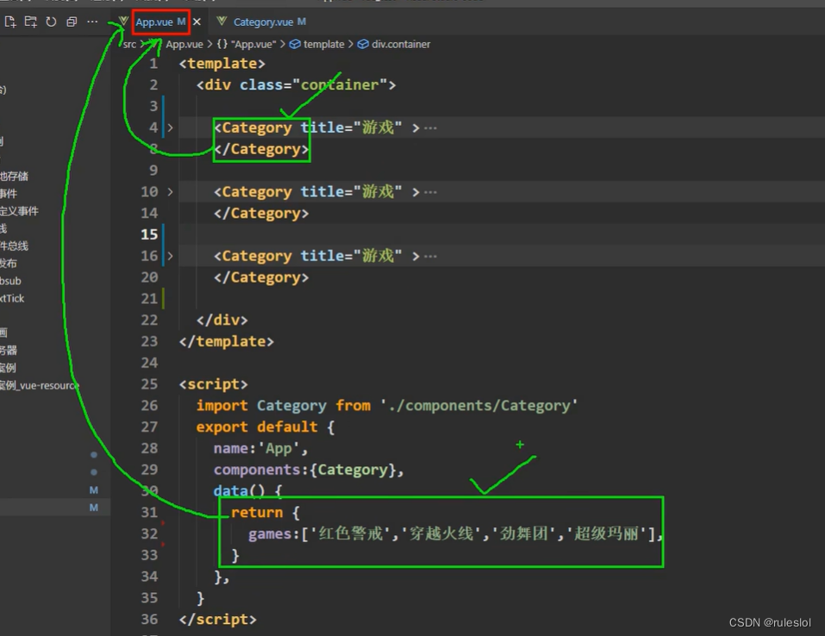Screen dimensions: 825x636
Task: Click the Vue icon on Category.vue tab
Action: pos(222,21)
